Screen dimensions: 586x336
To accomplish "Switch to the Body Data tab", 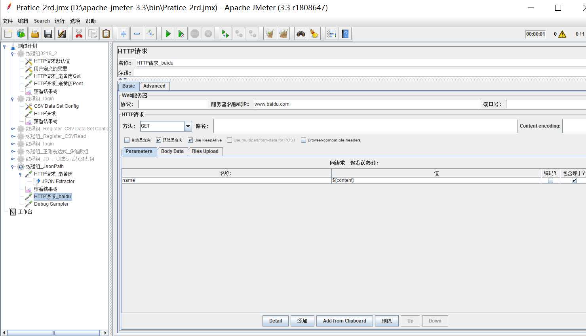I will point(172,151).
